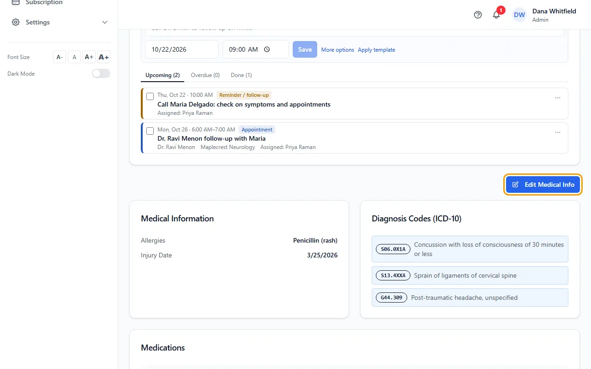Click Edit Medical Info button
The width and height of the screenshot is (591, 369).
(x=543, y=184)
